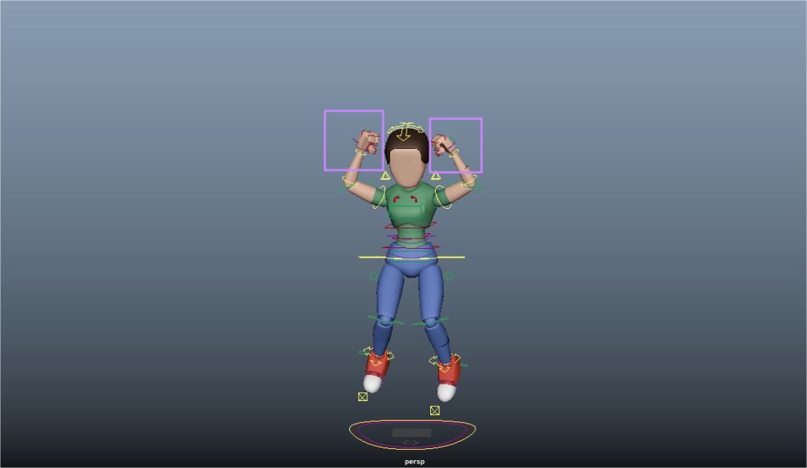Select the green rectangle control at the pelvis

(411, 257)
